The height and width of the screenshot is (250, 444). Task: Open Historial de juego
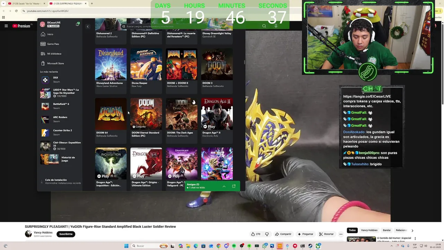click(x=60, y=159)
